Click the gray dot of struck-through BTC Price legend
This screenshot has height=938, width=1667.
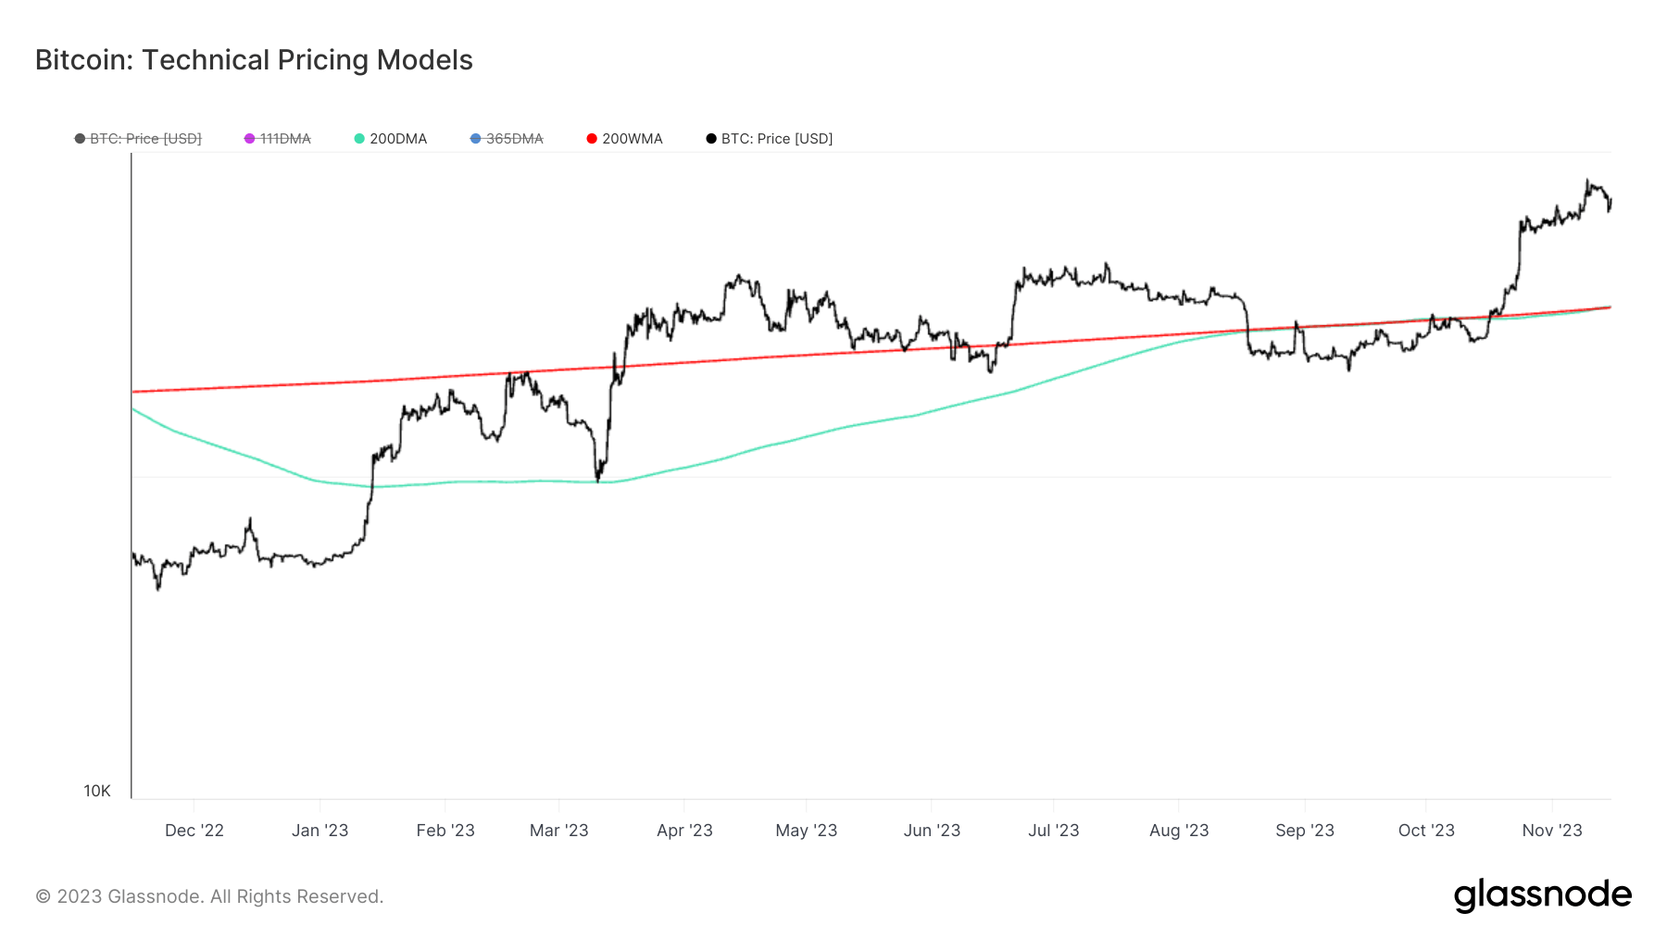81,139
